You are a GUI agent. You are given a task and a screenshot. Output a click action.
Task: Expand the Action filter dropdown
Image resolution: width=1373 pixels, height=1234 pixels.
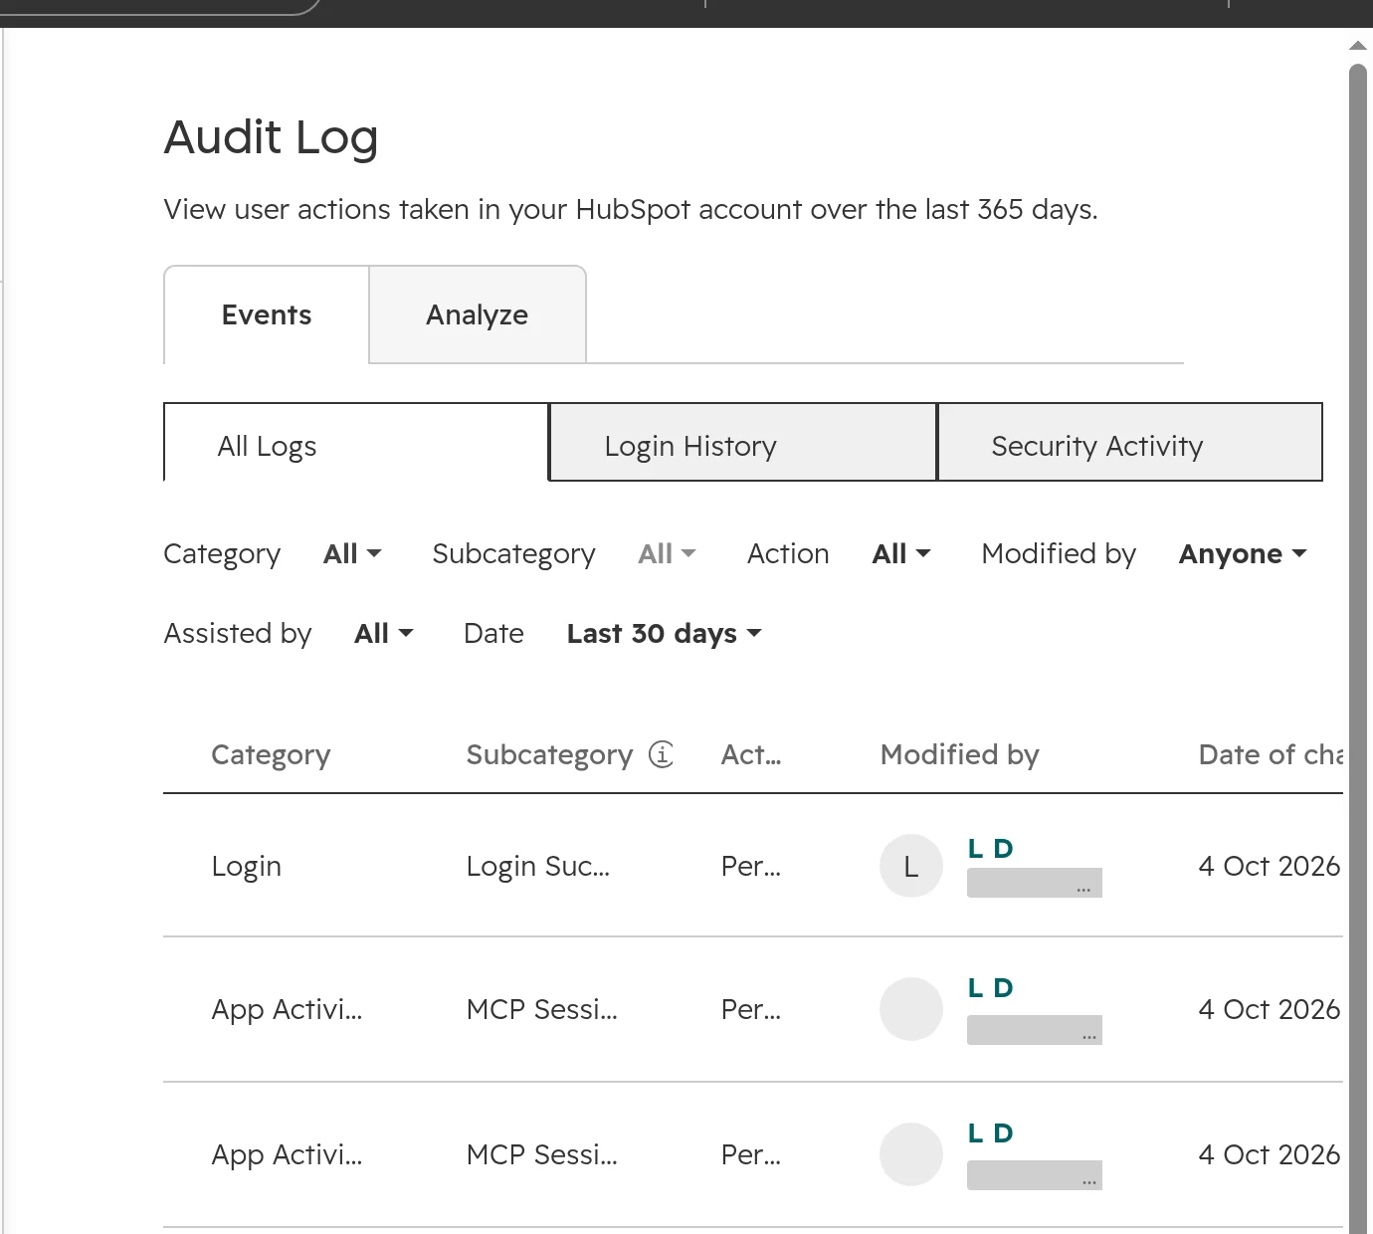[901, 553]
